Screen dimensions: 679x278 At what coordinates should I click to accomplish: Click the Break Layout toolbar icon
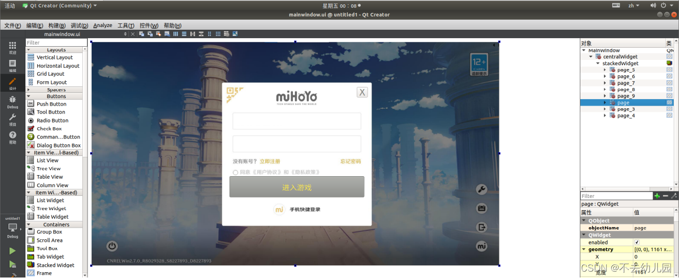227,34
